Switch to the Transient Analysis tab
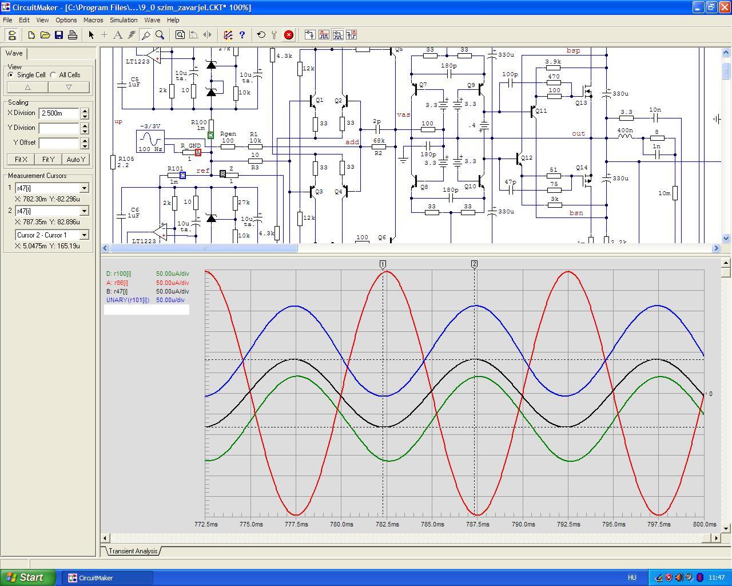Viewport: 732px width, 586px height. (133, 551)
